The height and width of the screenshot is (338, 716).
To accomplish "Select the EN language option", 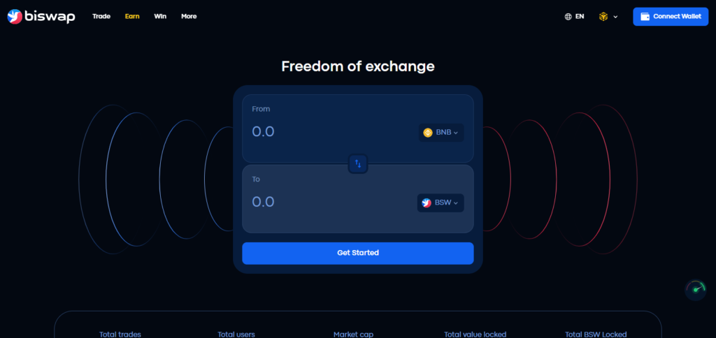I will click(580, 17).
